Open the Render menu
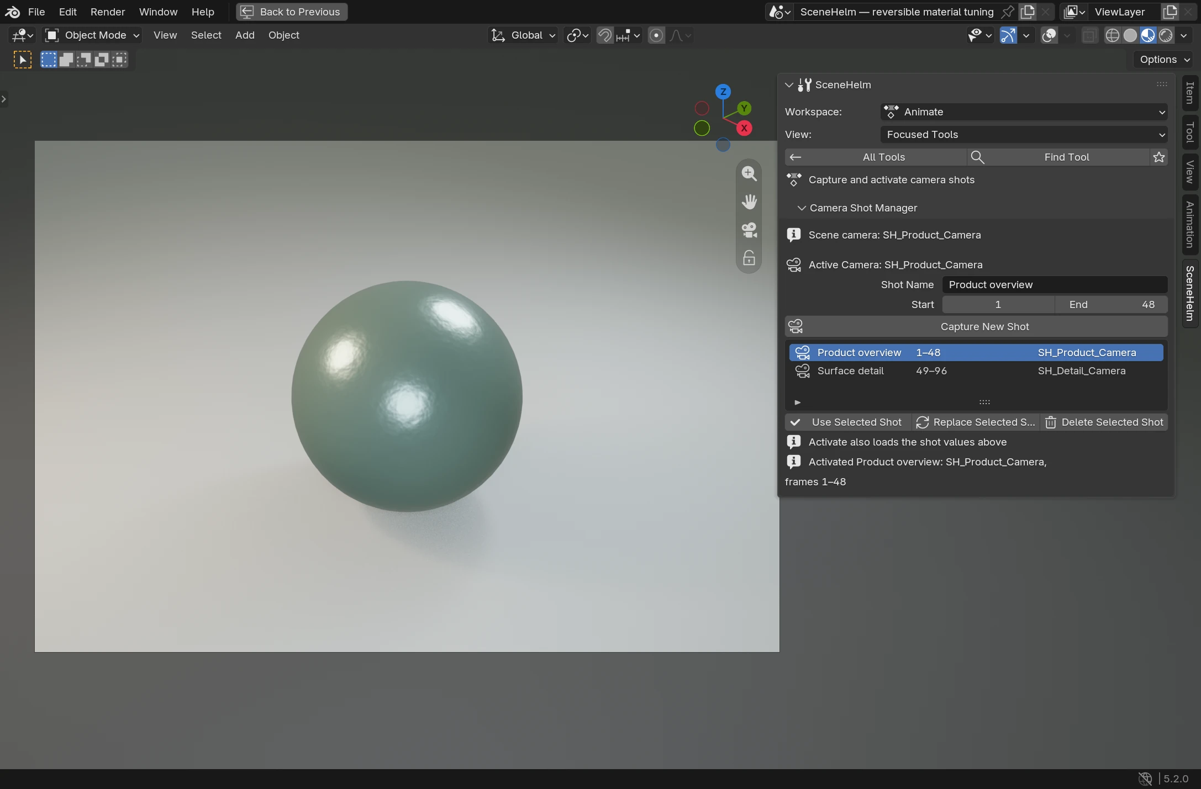Viewport: 1201px width, 789px height. tap(108, 12)
